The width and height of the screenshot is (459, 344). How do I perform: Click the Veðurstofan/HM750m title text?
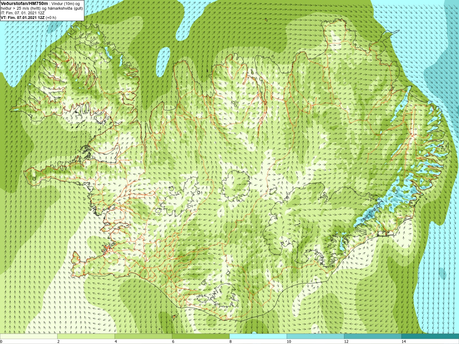(x=24, y=3)
